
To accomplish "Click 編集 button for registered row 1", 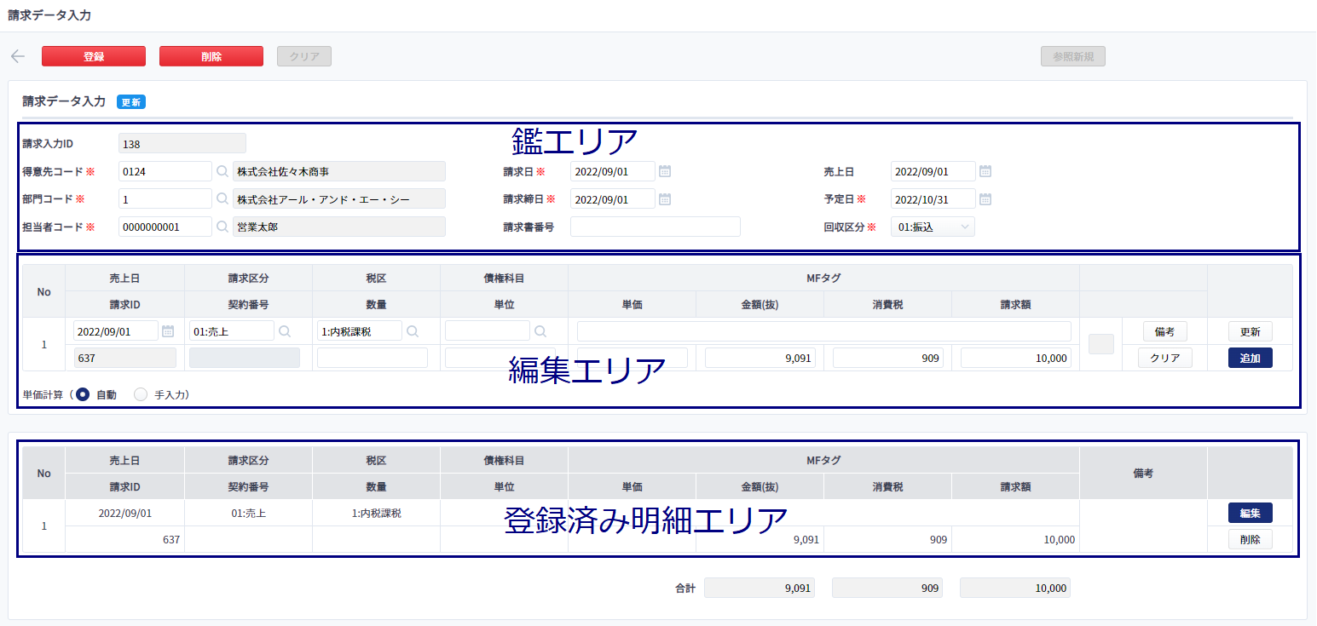I will click(1251, 513).
